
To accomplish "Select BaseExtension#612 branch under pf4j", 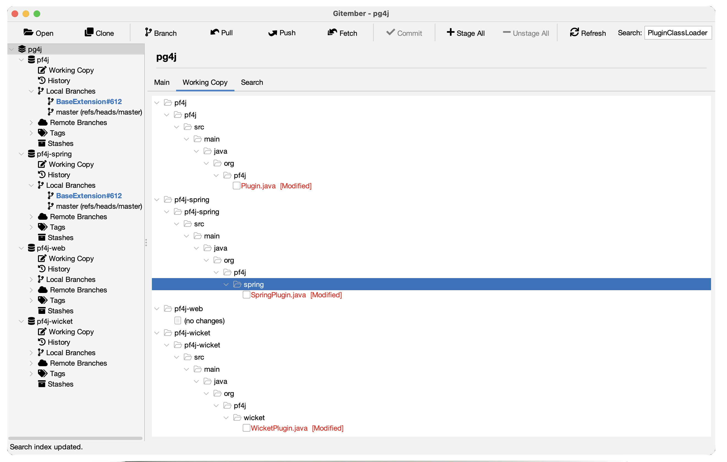I will [89, 102].
